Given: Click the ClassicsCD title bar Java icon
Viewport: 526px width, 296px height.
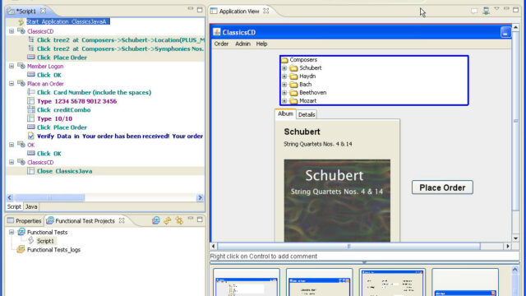Looking at the screenshot, I should (x=217, y=32).
